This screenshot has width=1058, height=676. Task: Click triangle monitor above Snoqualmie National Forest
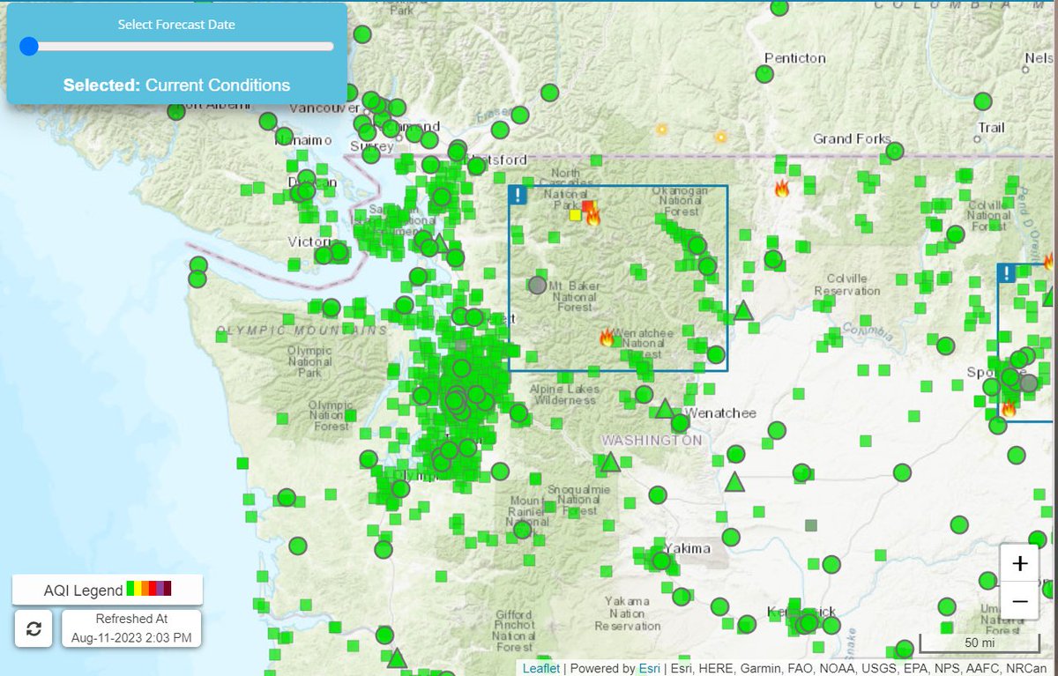click(610, 462)
